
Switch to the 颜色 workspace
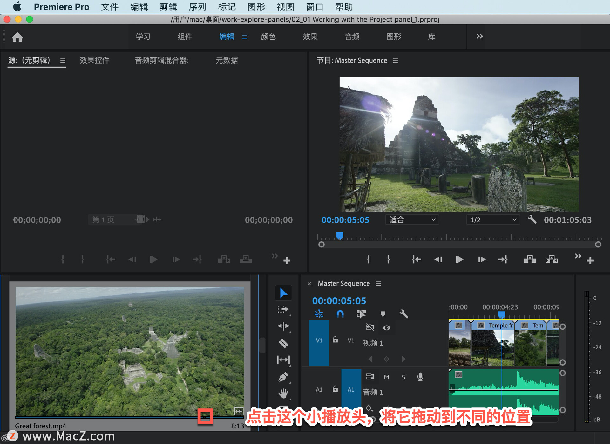(268, 37)
